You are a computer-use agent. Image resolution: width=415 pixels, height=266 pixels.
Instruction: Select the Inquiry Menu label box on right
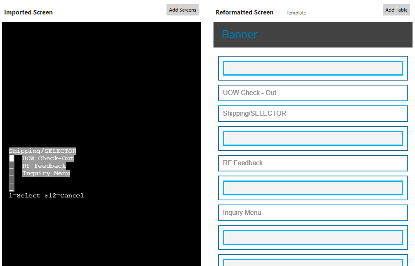[313, 213]
